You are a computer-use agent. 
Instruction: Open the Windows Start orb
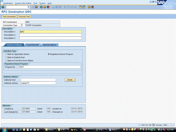point(3,129)
